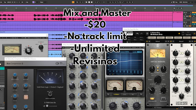Click the Stop button in Ableton transport
This screenshot has height=110, width=196.
[89, 2]
